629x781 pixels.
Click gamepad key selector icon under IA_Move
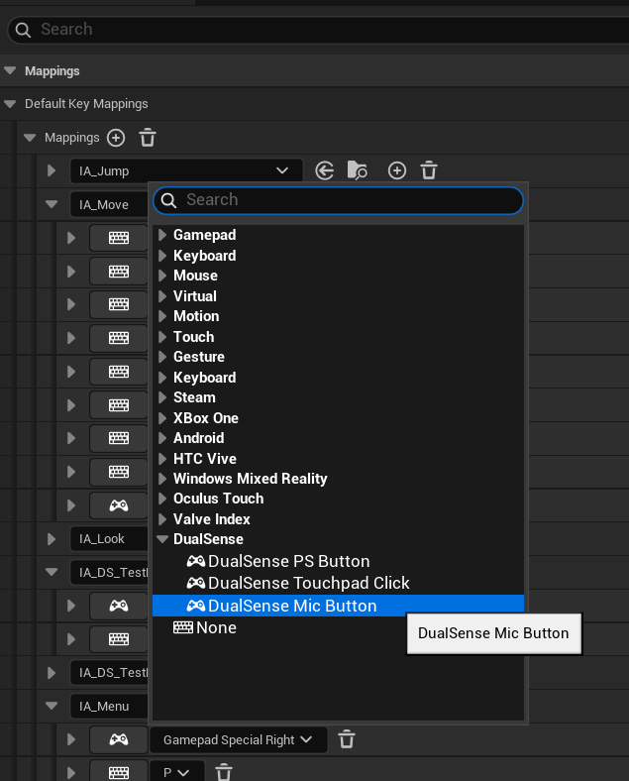click(x=119, y=505)
